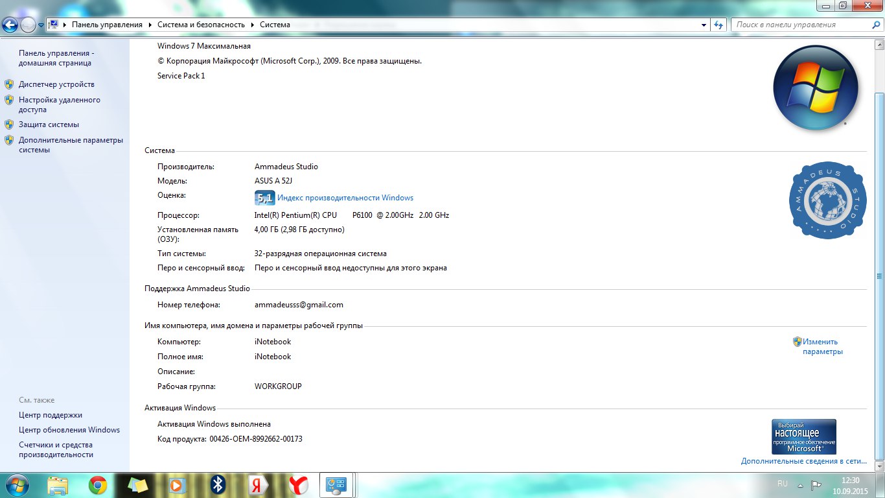Click processor value 'Intel(R) Pentium(R) CPU P6100'
This screenshot has height=498, width=885.
pyautogui.click(x=314, y=215)
